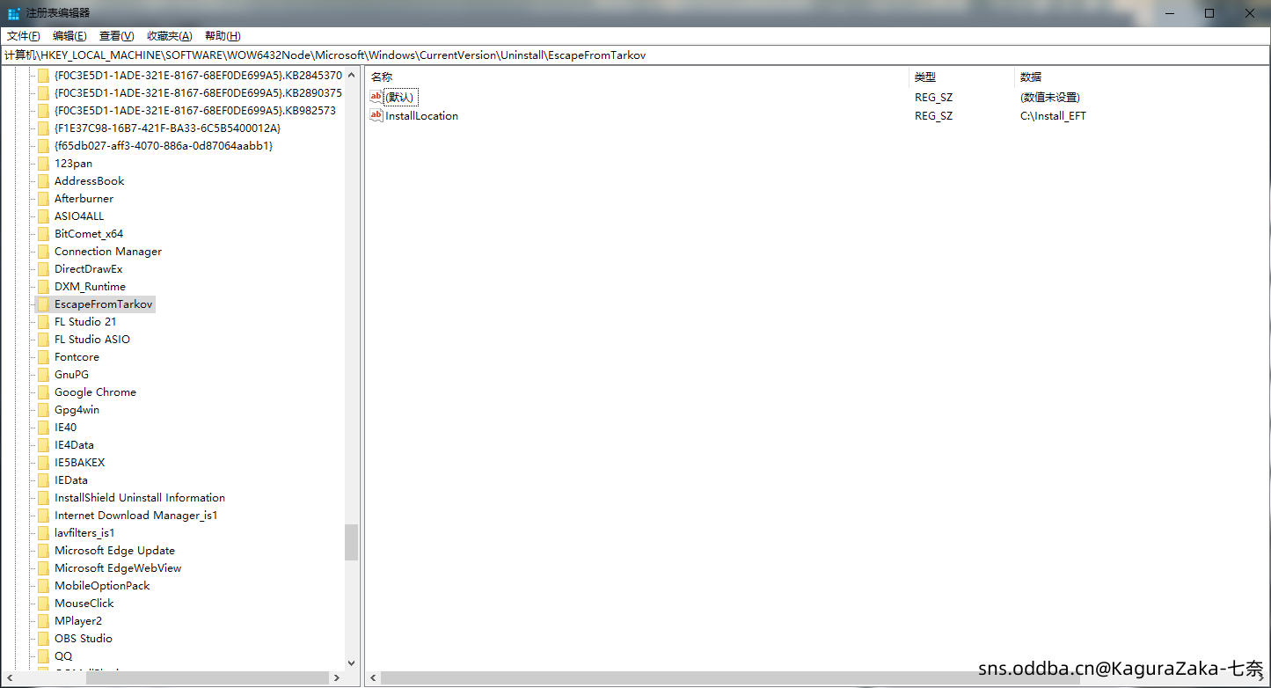Open the 查看(V) view menu

pyautogui.click(x=116, y=36)
